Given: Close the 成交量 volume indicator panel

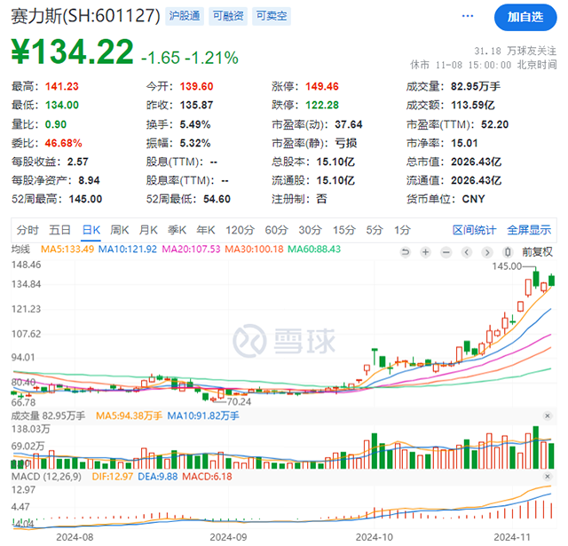Looking at the screenshot, I should click(x=548, y=415).
